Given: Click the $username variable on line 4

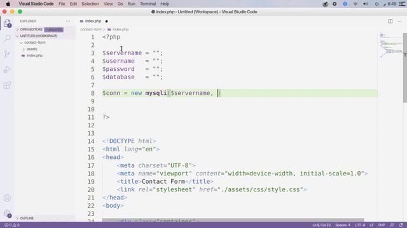Looking at the screenshot, I should pyautogui.click(x=118, y=61).
